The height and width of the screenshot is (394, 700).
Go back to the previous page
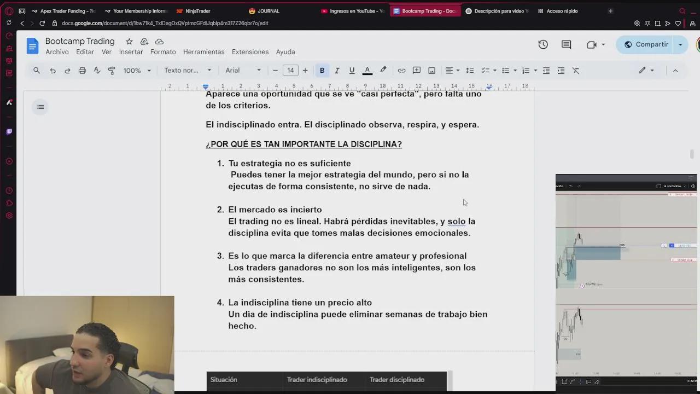(x=22, y=23)
